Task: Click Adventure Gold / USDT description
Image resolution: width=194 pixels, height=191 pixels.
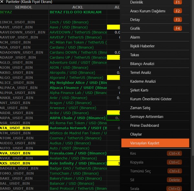Action: point(78,63)
